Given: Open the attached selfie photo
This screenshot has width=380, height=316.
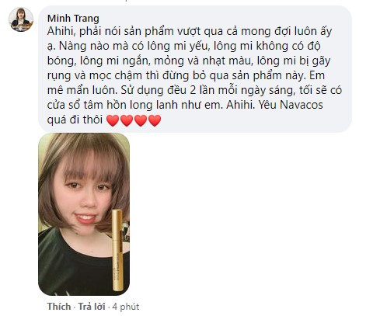Looking at the screenshot, I should (84, 214).
